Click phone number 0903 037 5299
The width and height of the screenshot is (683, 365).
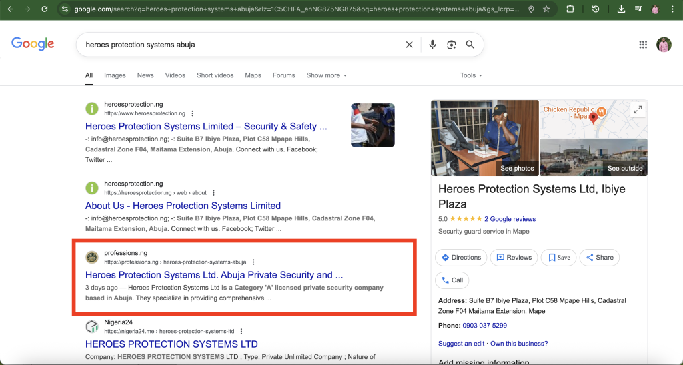[x=484, y=326]
